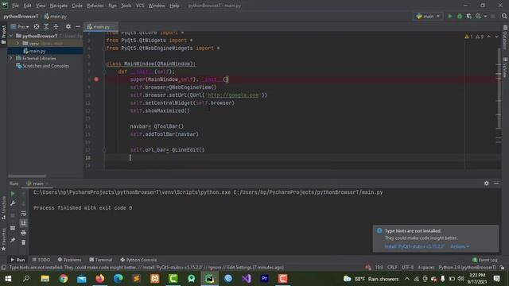Restore layout icon in Run panel
Screen dimensions: 509x286
(13, 228)
